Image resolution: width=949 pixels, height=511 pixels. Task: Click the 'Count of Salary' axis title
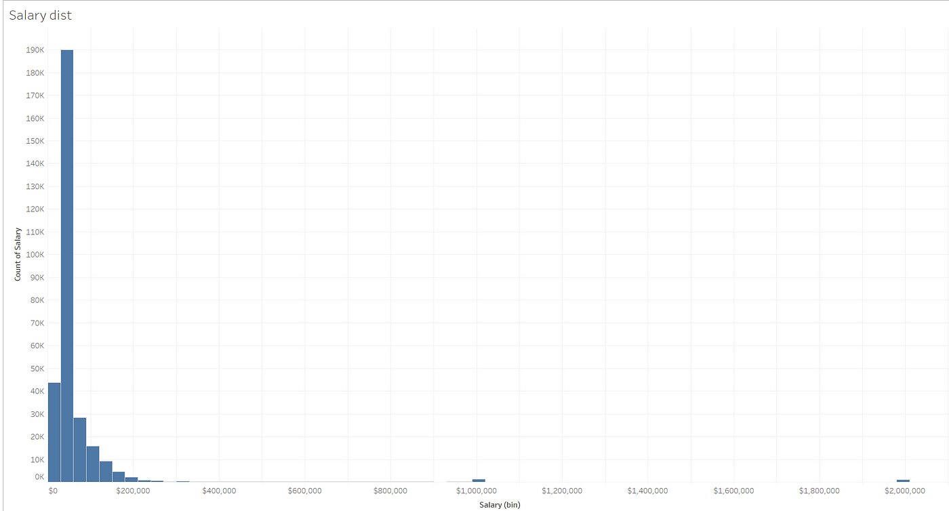tap(18, 254)
